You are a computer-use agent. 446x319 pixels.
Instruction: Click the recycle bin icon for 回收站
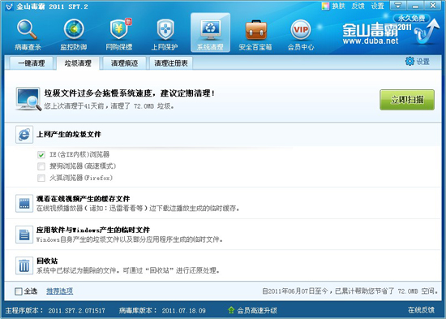[x=24, y=265]
